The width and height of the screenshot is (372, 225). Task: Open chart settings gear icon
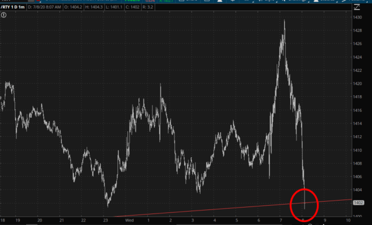(233, 1)
